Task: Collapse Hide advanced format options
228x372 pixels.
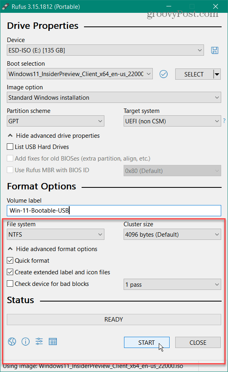Action: (53, 249)
